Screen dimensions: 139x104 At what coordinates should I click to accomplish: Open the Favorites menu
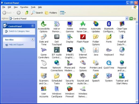coord(24,7)
